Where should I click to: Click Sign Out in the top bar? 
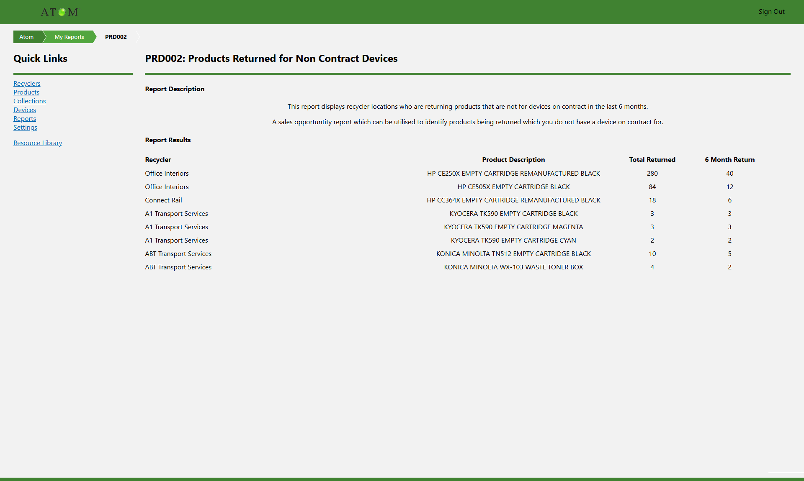[x=771, y=12]
